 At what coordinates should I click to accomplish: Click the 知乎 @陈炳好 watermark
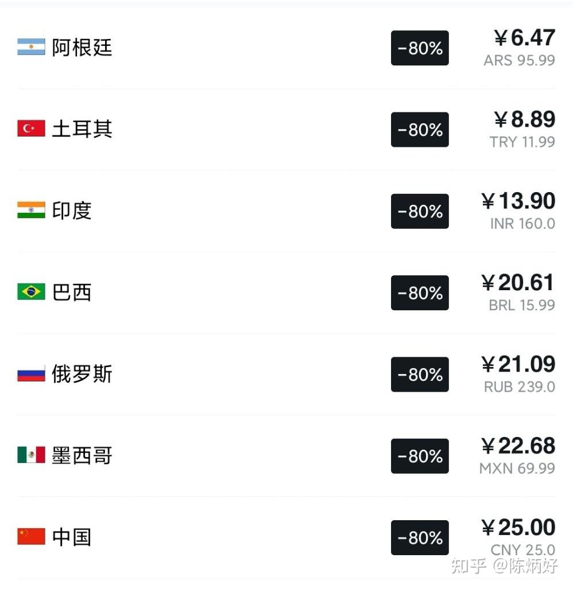pos(505,565)
